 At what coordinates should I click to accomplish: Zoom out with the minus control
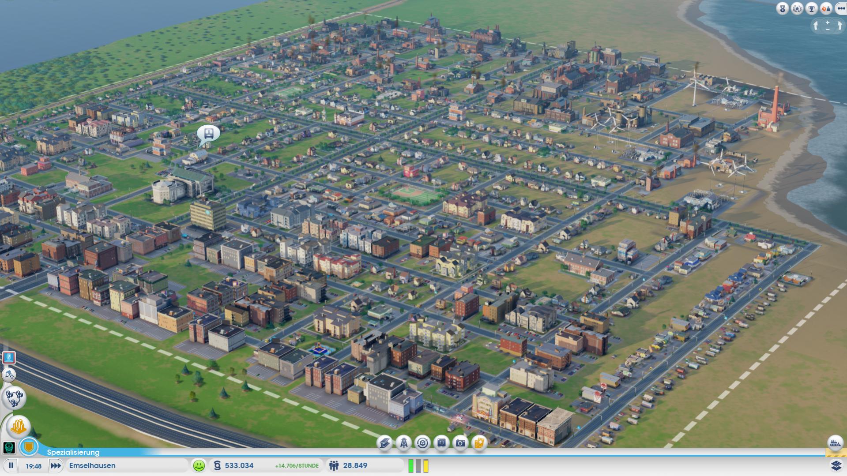828,29
